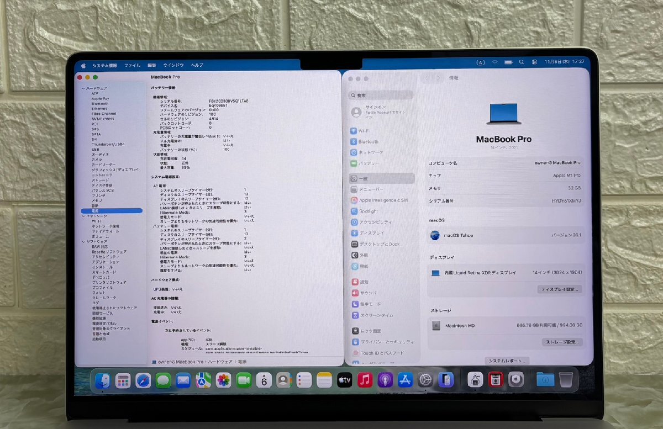The width and height of the screenshot is (663, 429).
Task: Open Apple Intelligence と Siri settings
Action: click(381, 200)
